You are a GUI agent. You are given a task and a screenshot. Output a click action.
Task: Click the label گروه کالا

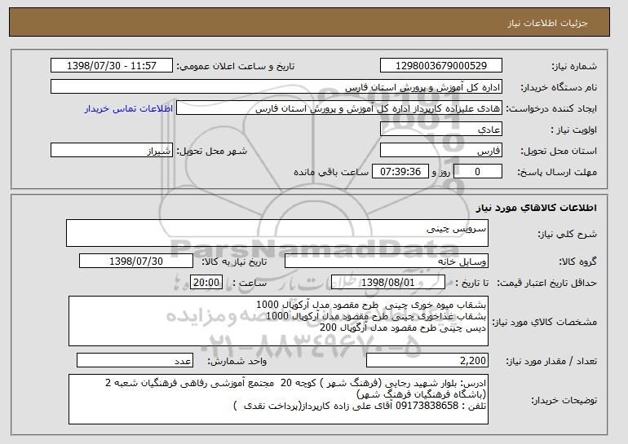(x=578, y=262)
